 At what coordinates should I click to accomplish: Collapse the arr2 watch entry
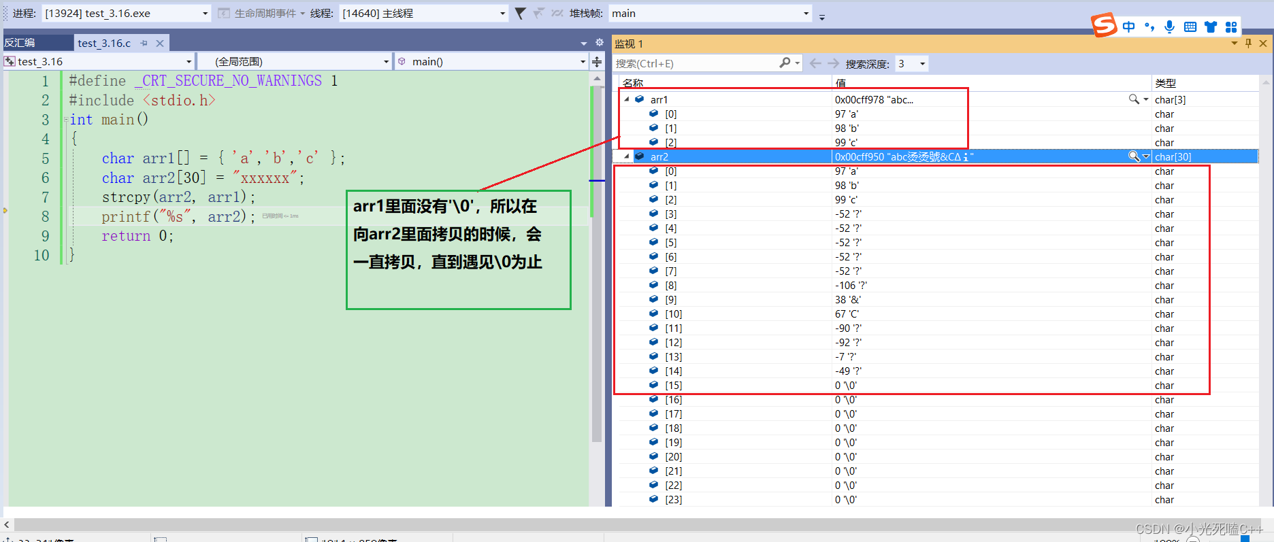pos(627,156)
